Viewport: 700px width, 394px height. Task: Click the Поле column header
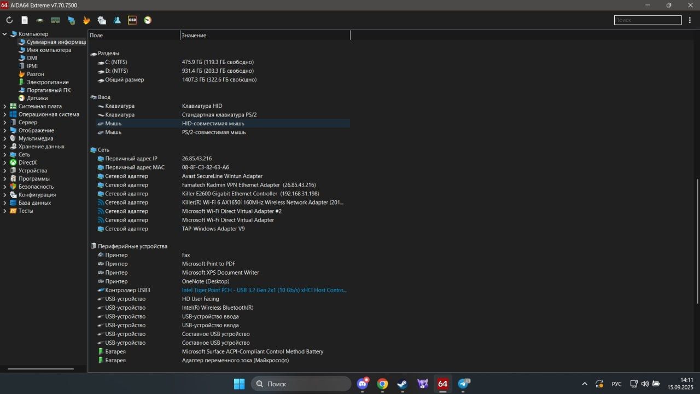[x=134, y=35]
